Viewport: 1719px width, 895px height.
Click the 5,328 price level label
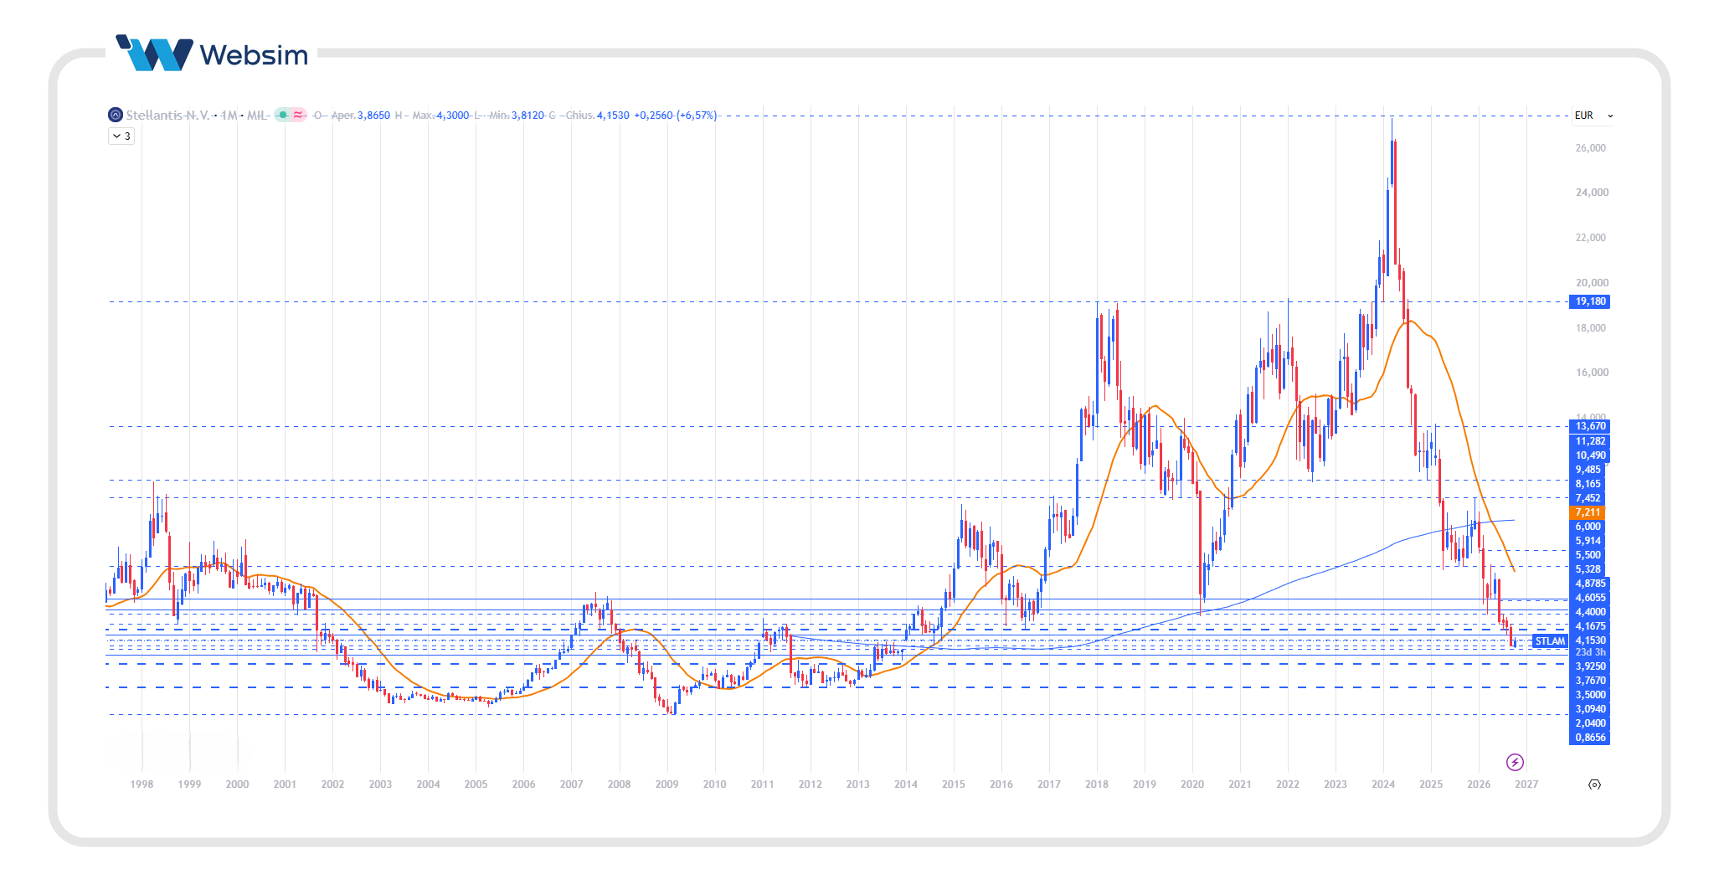(x=1588, y=569)
